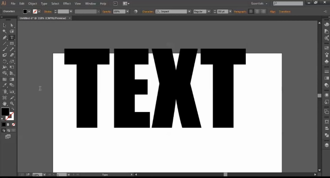The height and width of the screenshot is (178, 330).
Task: Open the Effect menu
Action: [x=67, y=4]
